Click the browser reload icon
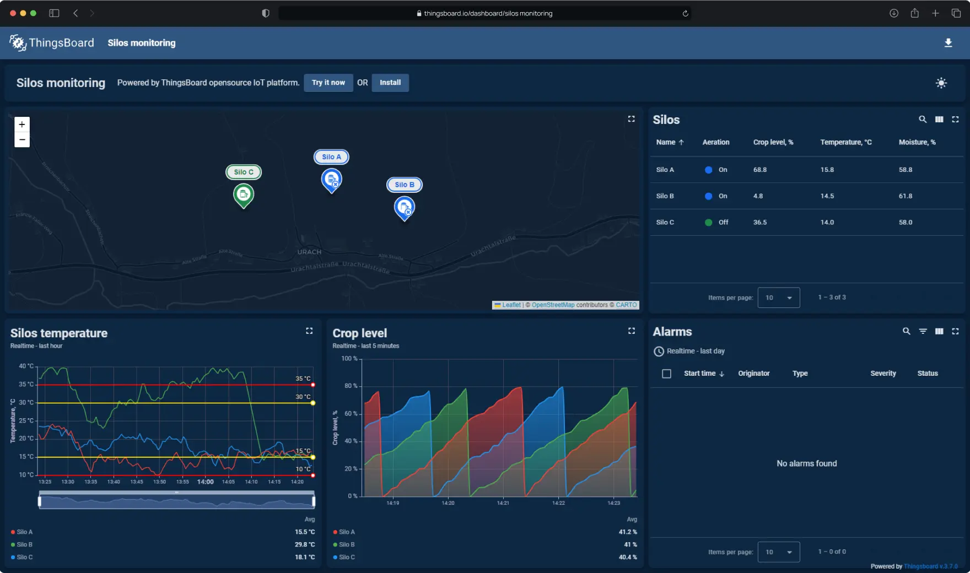Screen dimensions: 970x573 tap(685, 13)
